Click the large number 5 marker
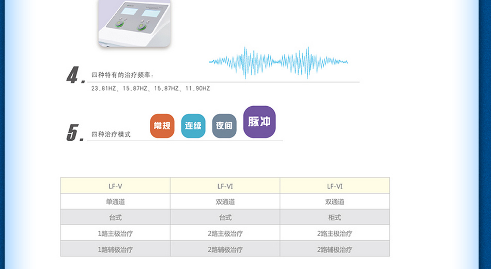The width and height of the screenshot is (491, 269). click(x=74, y=133)
